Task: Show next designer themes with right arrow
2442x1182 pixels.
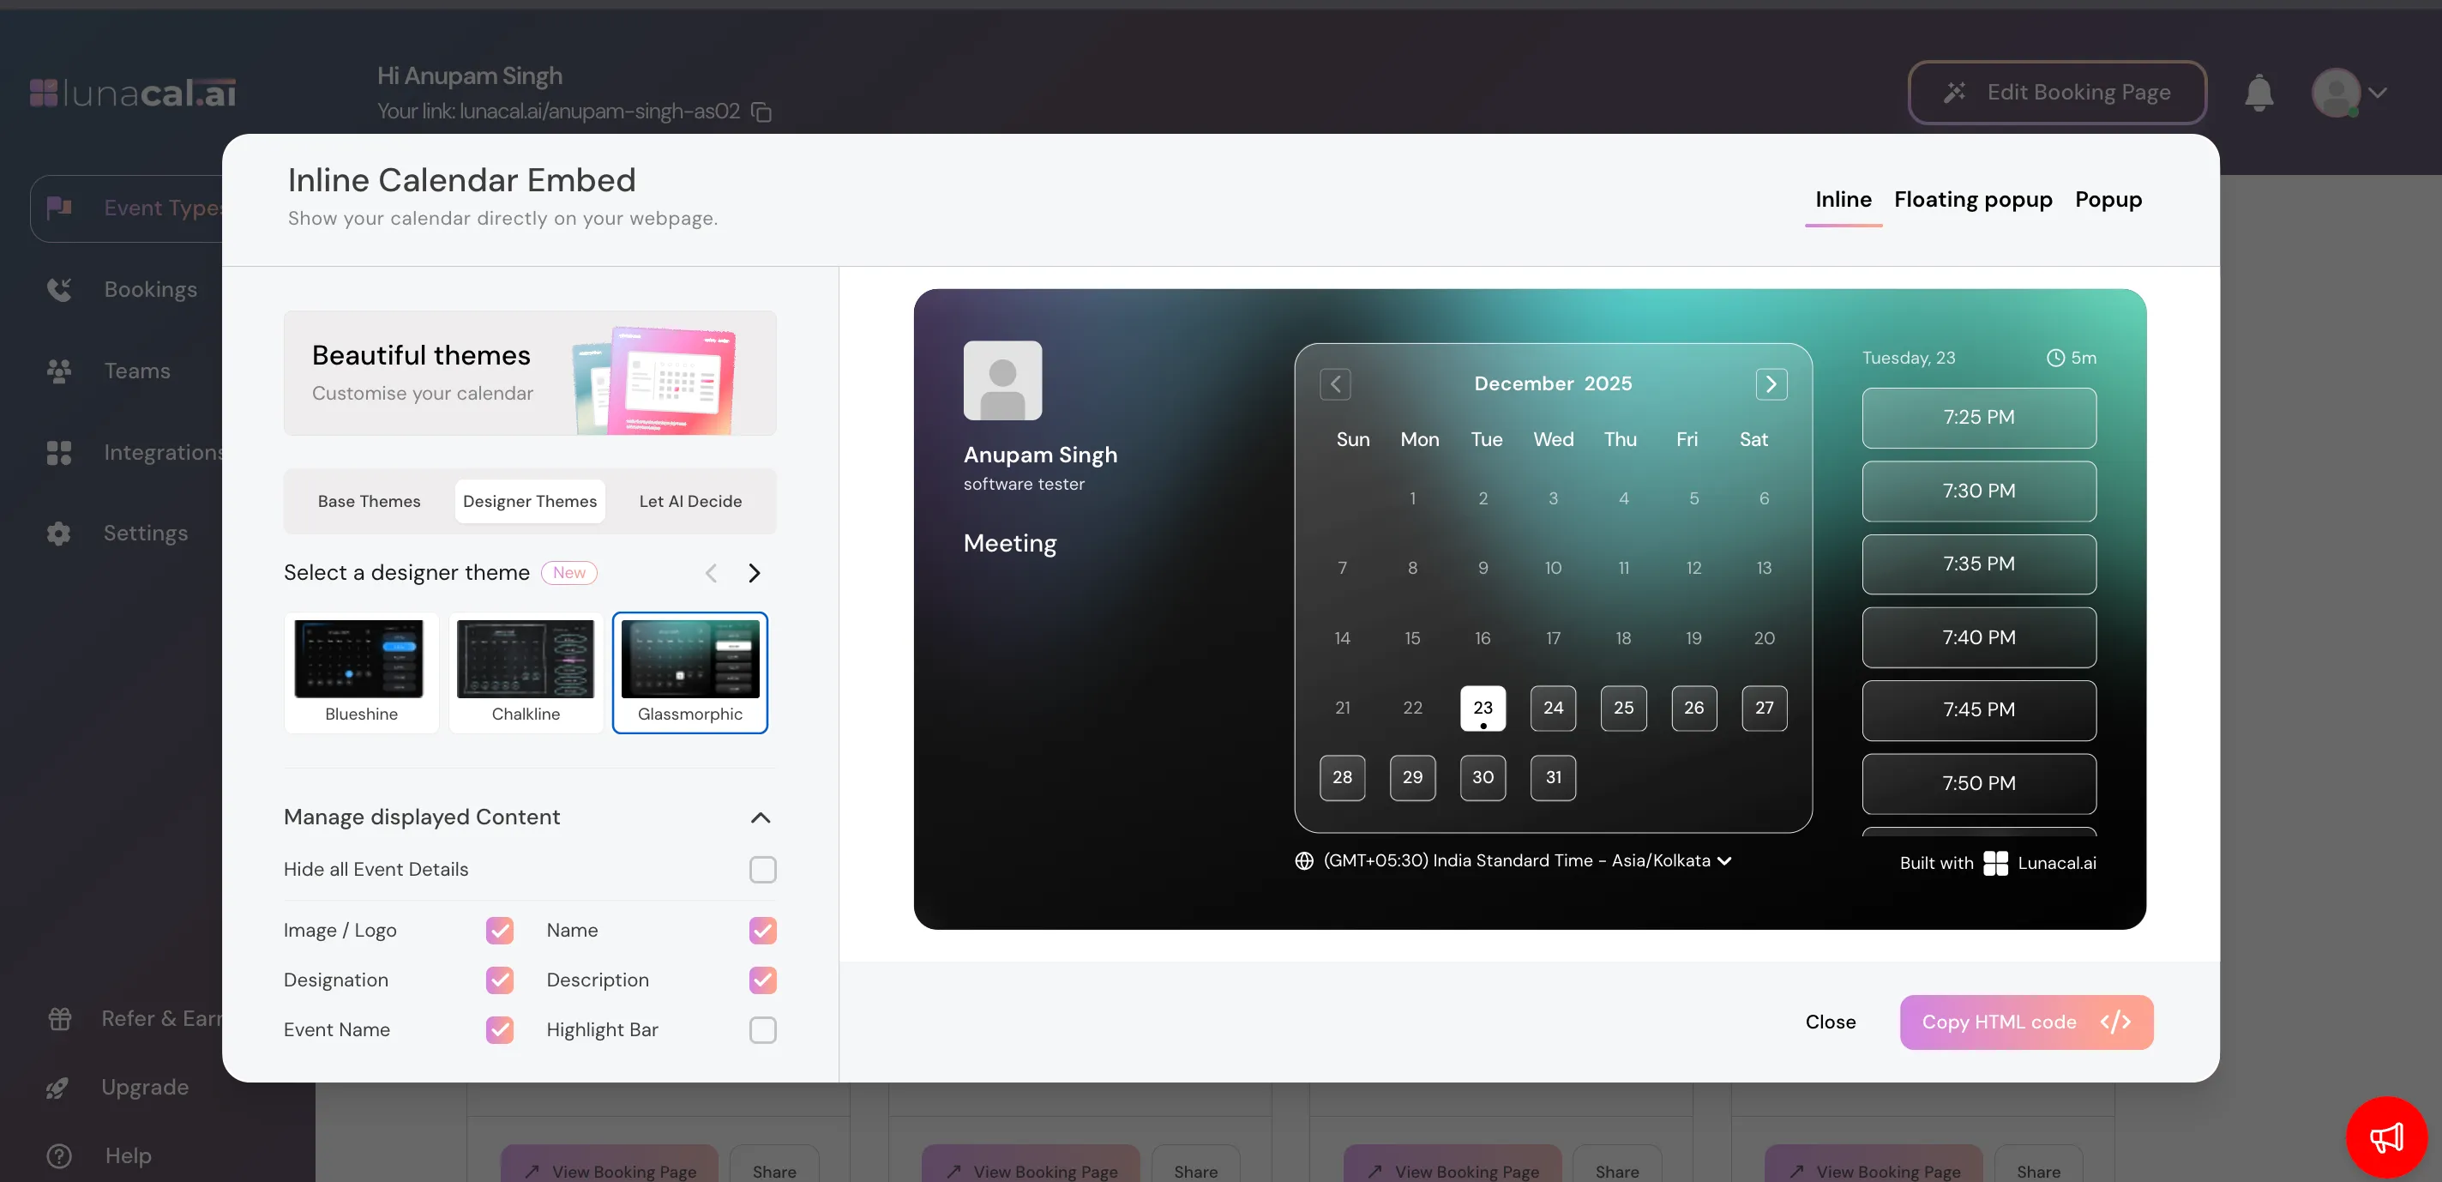Action: point(755,573)
